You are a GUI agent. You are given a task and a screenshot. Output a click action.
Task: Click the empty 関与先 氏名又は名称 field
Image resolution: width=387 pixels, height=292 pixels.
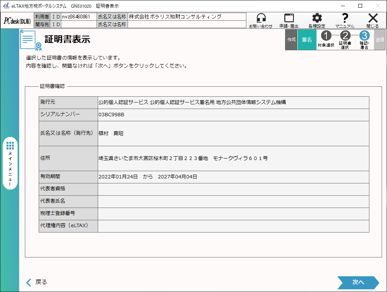[x=187, y=24]
